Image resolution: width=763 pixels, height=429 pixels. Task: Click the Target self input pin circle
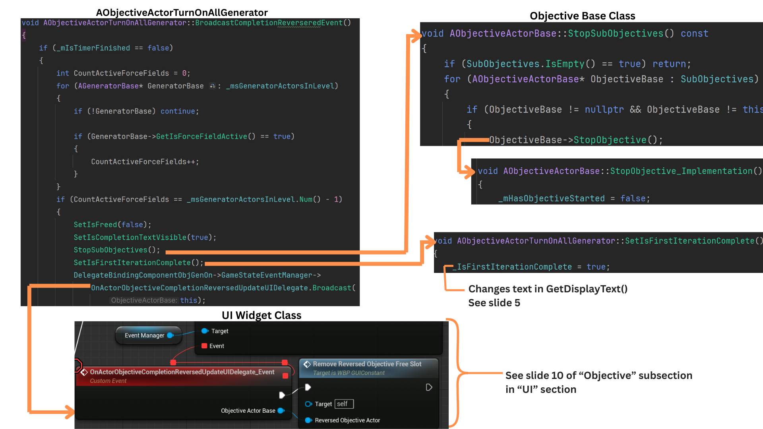pyautogui.click(x=308, y=404)
